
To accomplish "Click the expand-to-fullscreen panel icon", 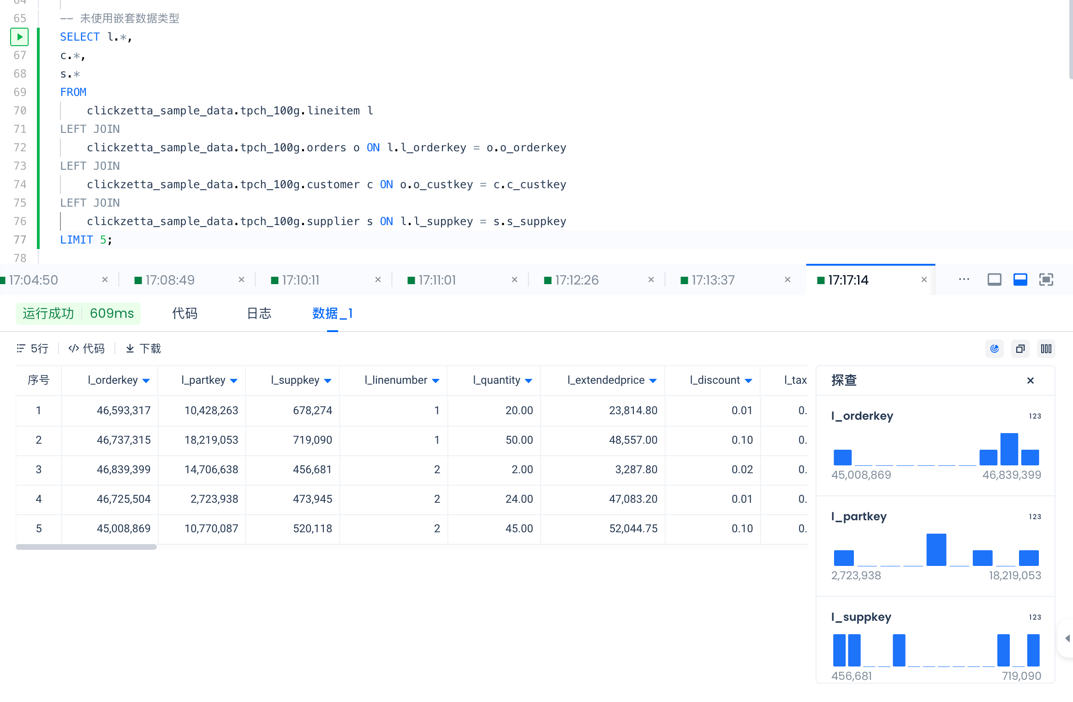I will (1046, 280).
